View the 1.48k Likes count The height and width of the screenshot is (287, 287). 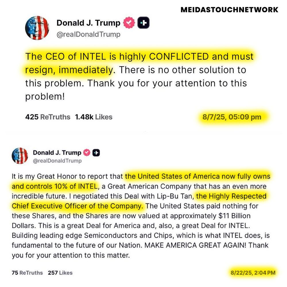[94, 117]
